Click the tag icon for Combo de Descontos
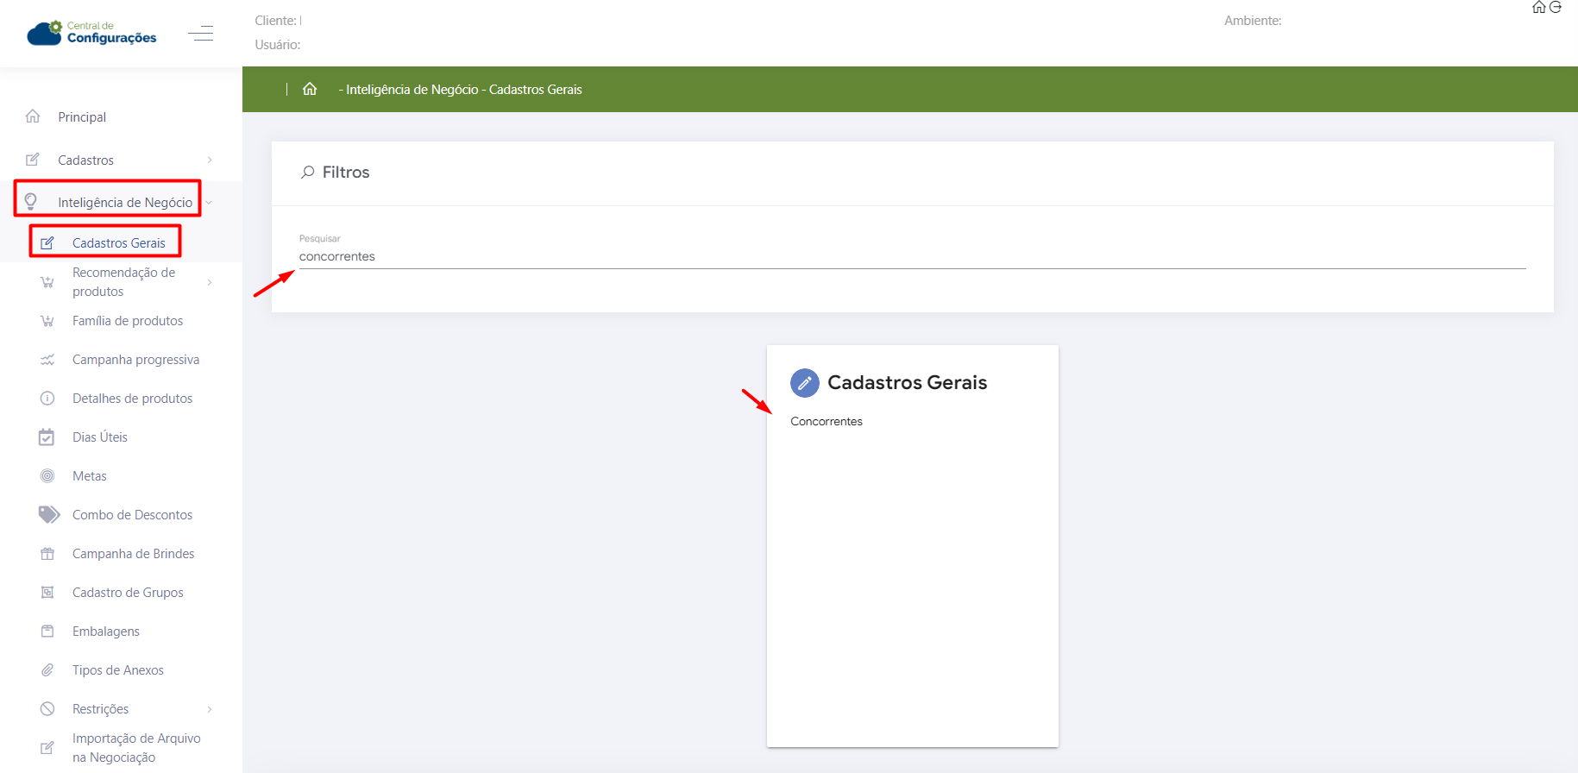 (49, 515)
